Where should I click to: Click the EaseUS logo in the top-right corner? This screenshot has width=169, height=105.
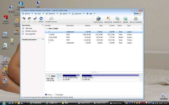coord(138,14)
